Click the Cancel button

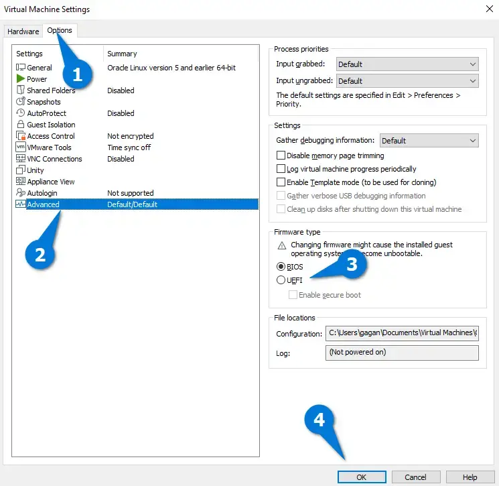point(416,477)
